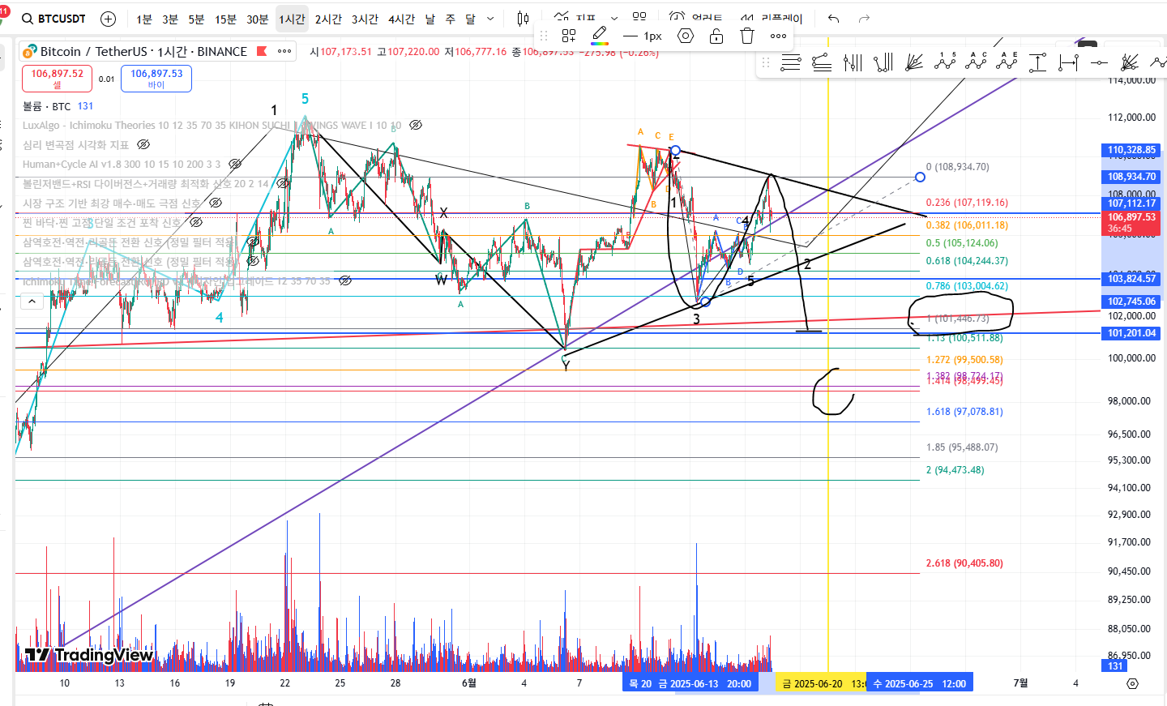Viewport: 1167px width, 706px height.
Task: Select the Elliott triangle wave A-E tool
Action: point(1007,62)
